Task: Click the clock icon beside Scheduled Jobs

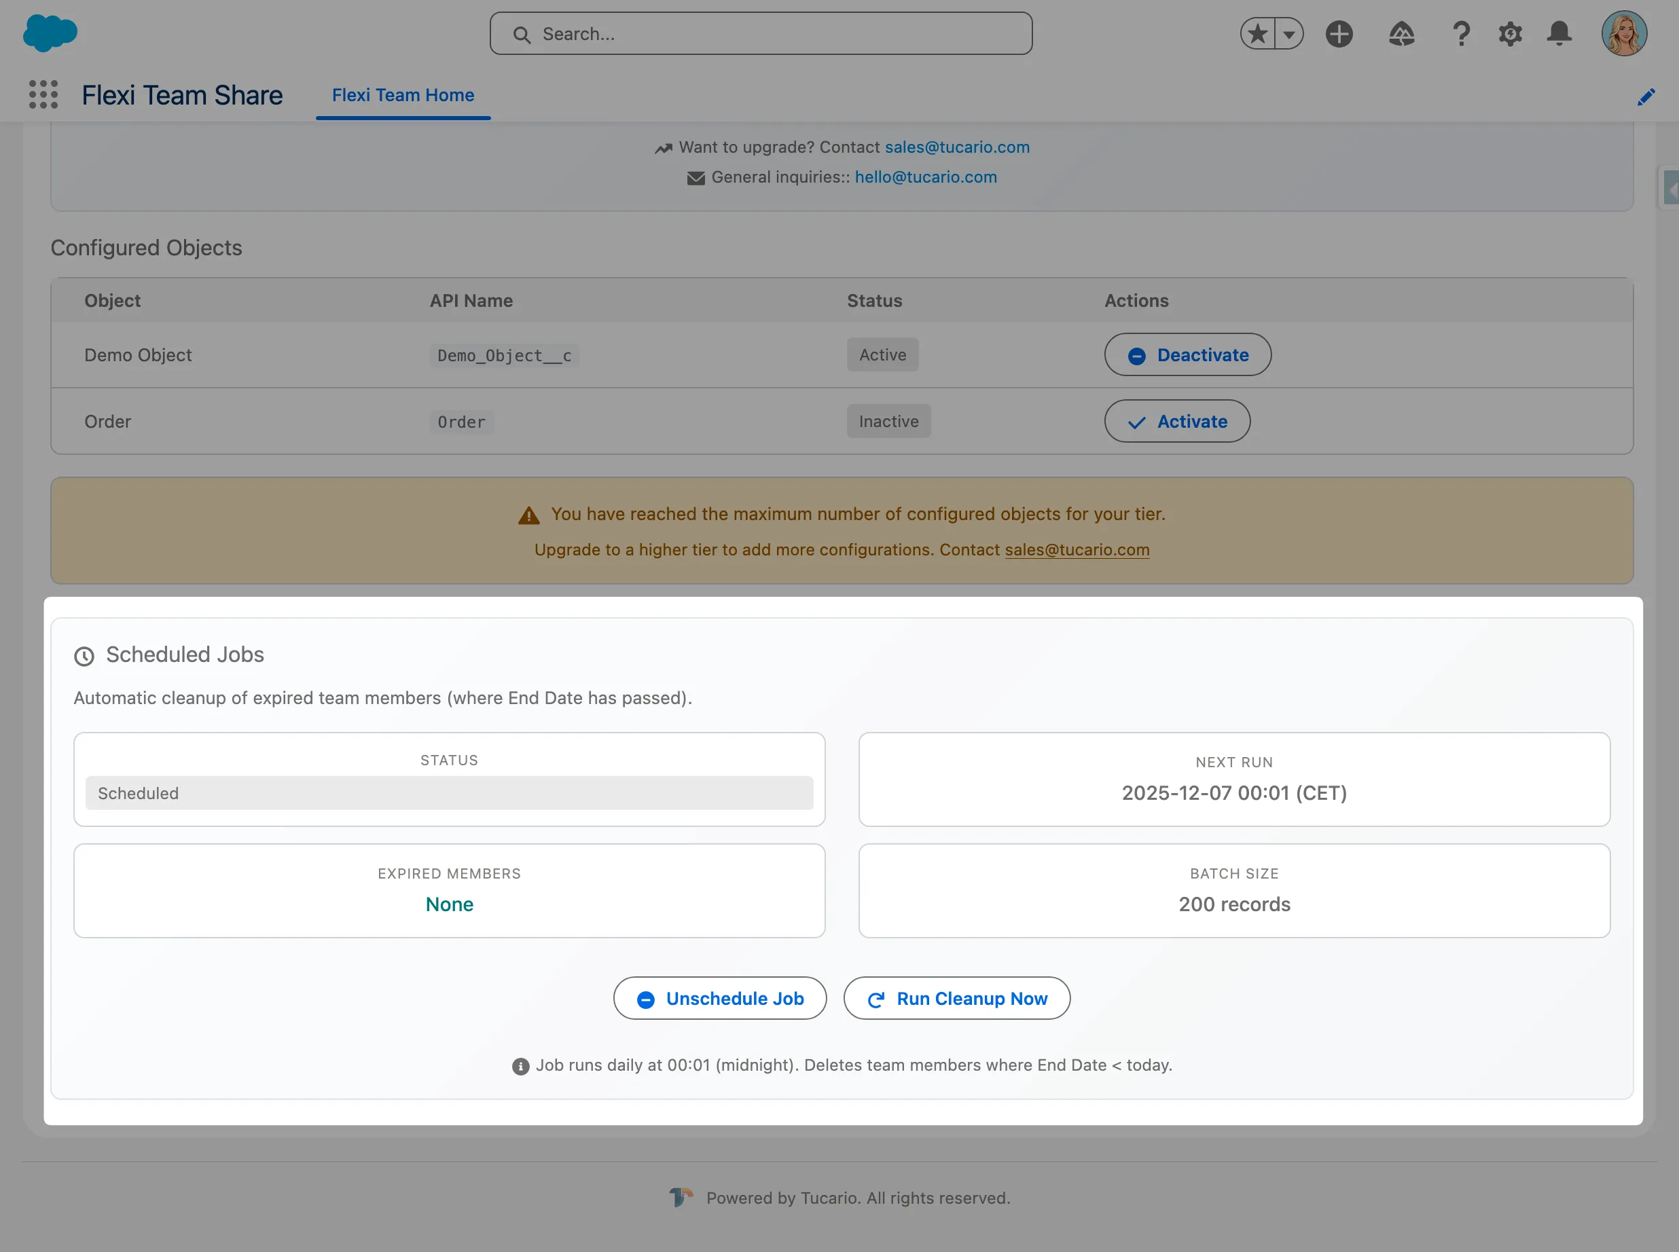Action: (x=84, y=656)
